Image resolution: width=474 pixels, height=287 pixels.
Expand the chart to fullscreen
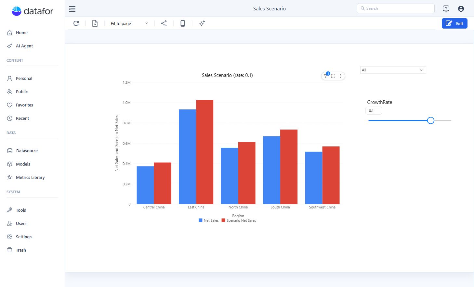click(x=333, y=76)
